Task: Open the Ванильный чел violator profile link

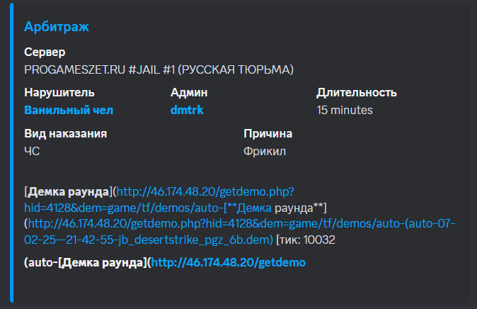Action: pyautogui.click(x=69, y=110)
